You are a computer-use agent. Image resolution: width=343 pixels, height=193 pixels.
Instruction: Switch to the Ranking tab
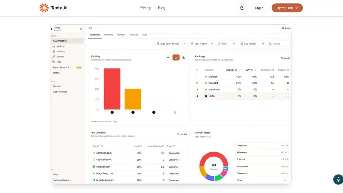[x=108, y=35]
